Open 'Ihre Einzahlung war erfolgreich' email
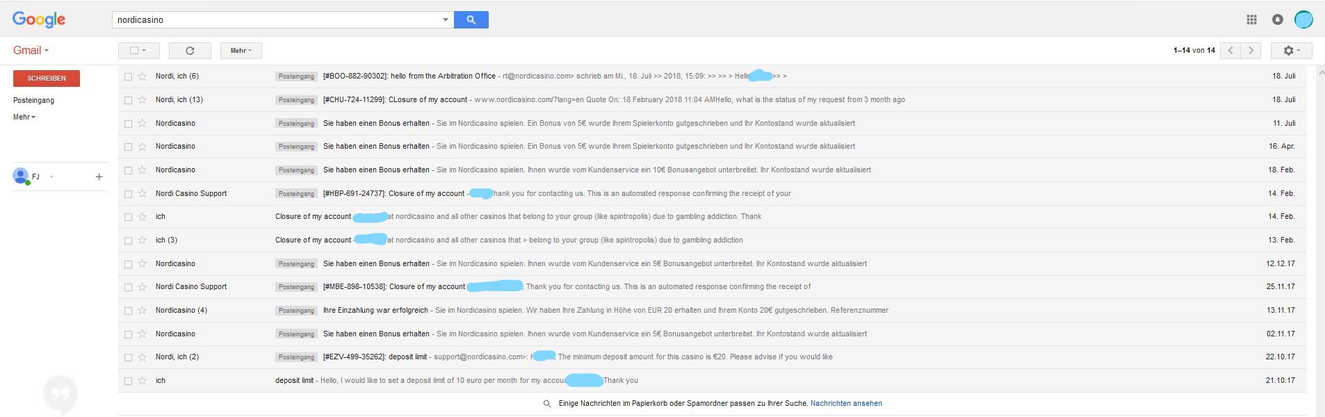The width and height of the screenshot is (1325, 417). coord(376,310)
